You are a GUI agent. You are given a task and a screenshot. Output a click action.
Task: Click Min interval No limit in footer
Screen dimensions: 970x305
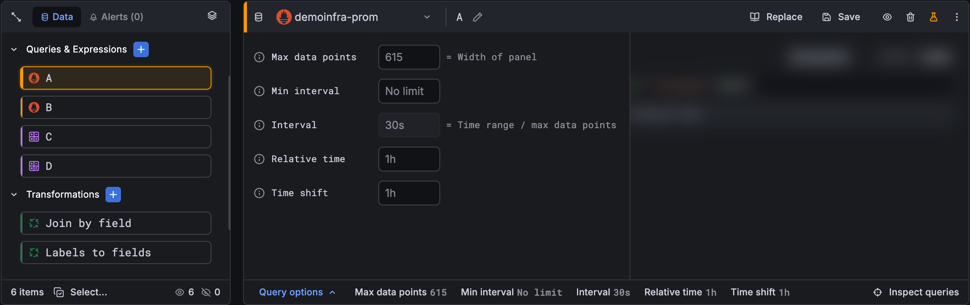[x=512, y=292]
